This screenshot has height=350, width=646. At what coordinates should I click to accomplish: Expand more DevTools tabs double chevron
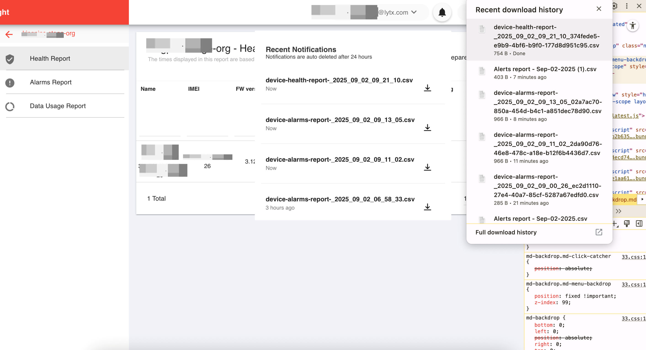click(x=618, y=211)
